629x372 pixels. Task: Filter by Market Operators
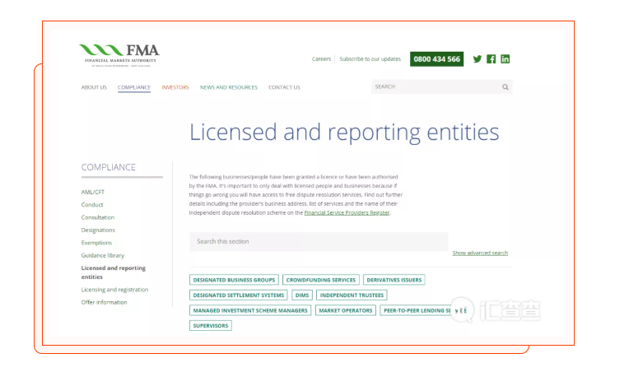click(x=346, y=310)
